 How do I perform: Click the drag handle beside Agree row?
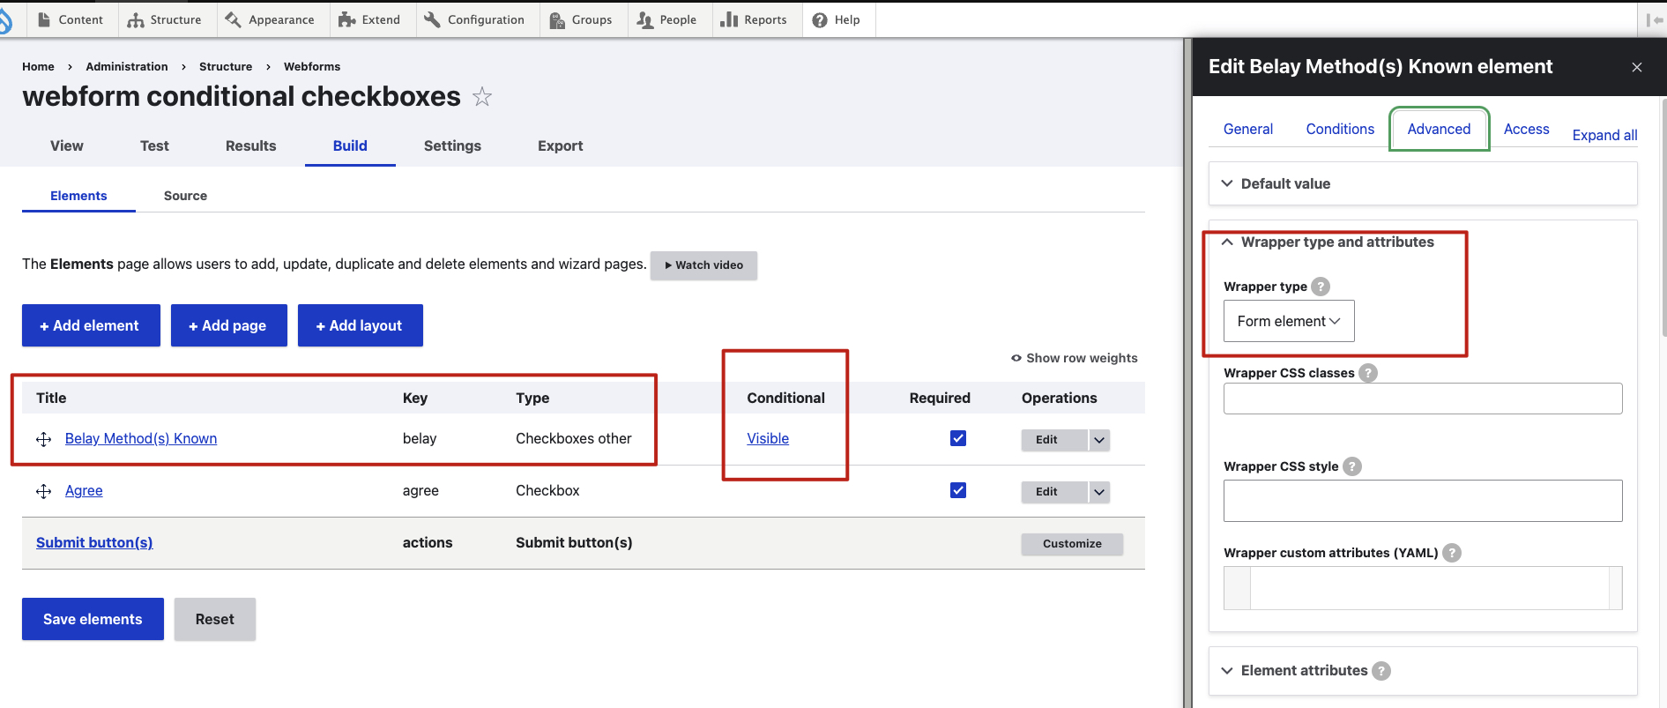(43, 491)
